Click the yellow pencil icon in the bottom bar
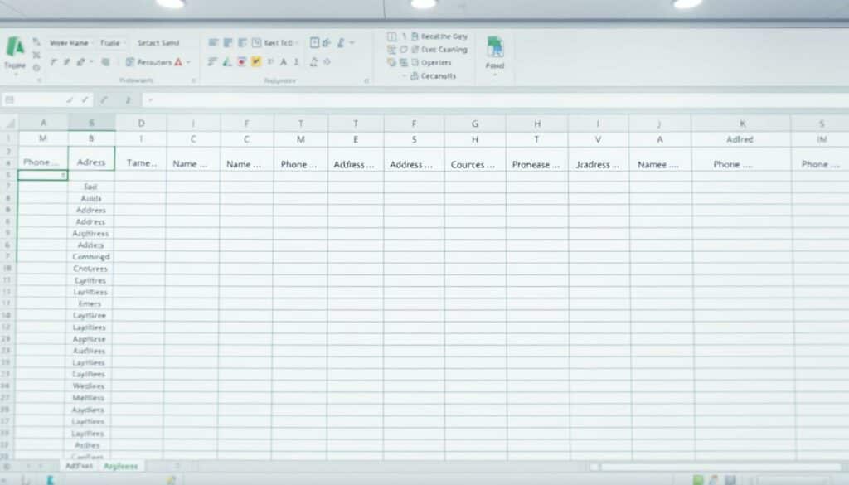Viewport: 849px width, 485px height. pyautogui.click(x=171, y=479)
